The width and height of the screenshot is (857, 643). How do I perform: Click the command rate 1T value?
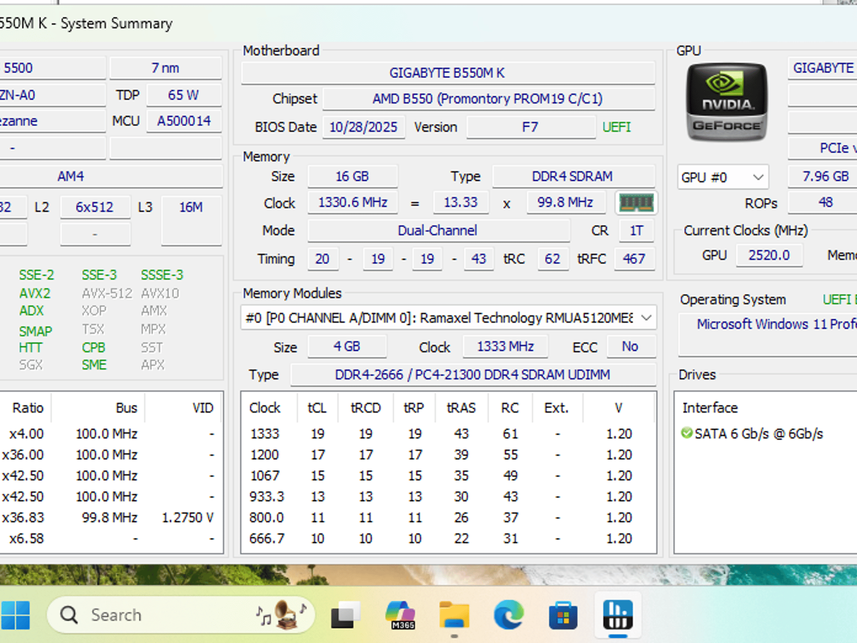[x=636, y=231]
